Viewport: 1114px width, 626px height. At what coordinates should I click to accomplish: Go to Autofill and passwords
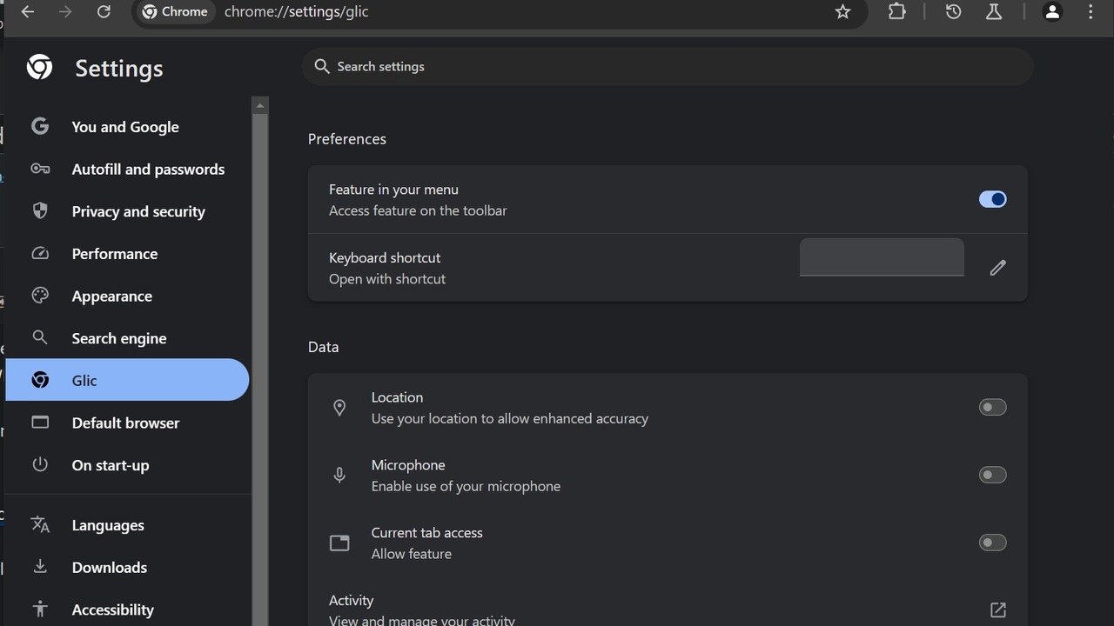click(x=148, y=170)
